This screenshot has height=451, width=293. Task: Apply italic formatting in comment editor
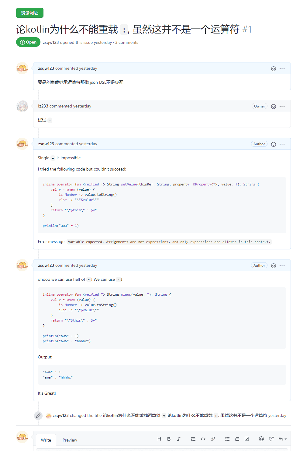click(x=179, y=439)
